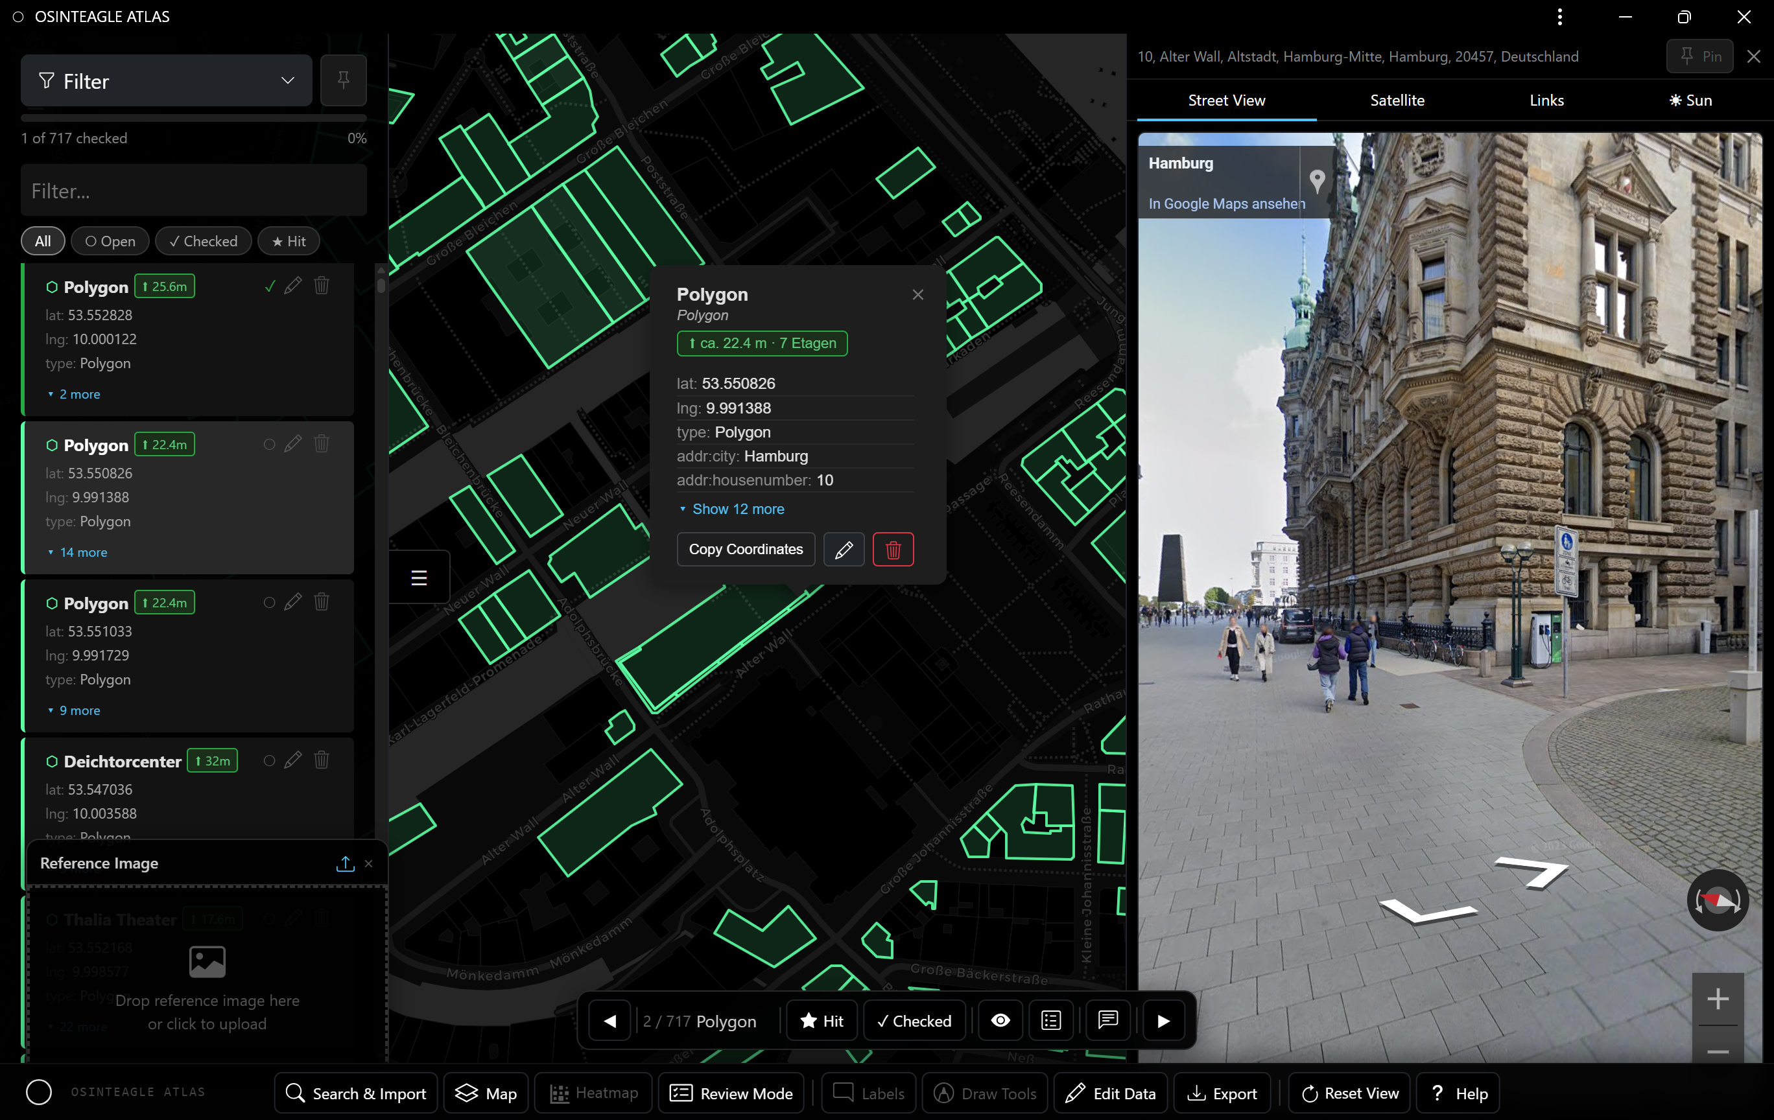Click the OSINTEAGLE ATLAS logo circle at bottom
Screen dimensions: 1774x1120
[39, 1093]
